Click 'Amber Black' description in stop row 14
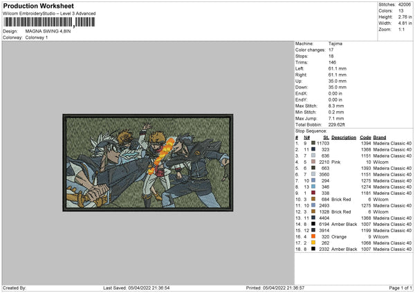The height and width of the screenshot is (293, 415). 344,225
